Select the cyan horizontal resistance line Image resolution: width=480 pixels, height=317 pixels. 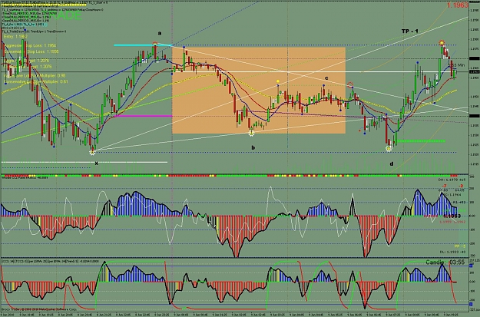click(x=143, y=45)
